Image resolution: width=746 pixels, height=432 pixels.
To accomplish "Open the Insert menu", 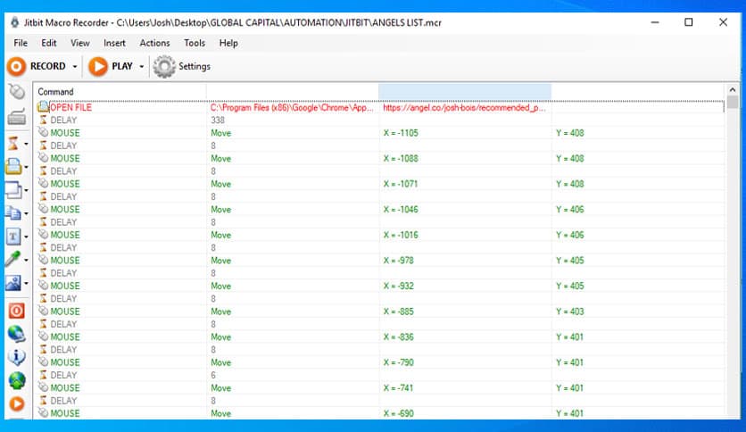I will tap(114, 43).
